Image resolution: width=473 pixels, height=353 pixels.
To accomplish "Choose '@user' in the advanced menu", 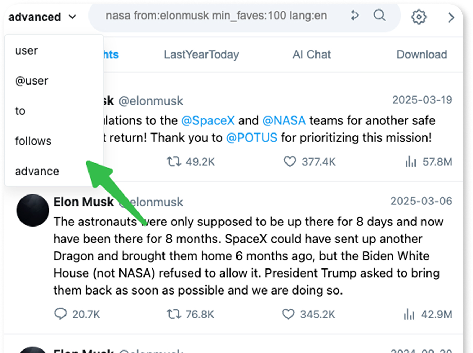I will click(31, 80).
